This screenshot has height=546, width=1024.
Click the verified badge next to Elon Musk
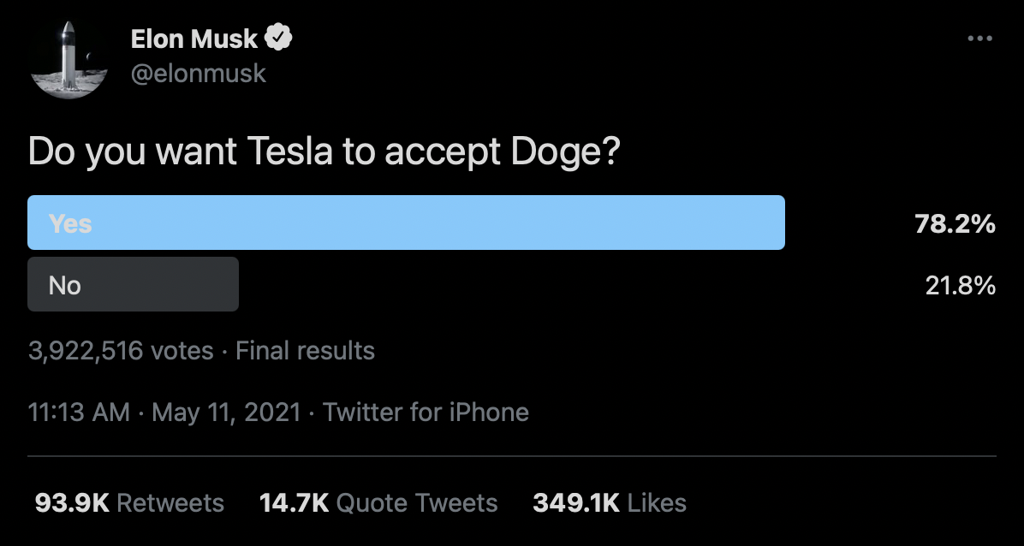point(278,39)
